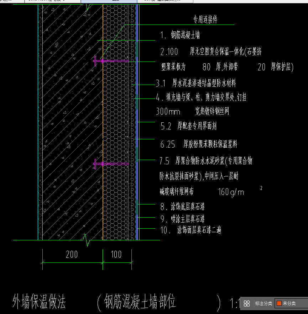Select the '3.1 厚水泥基渗透结晶型防水材料' note
The height and width of the screenshot is (314, 308).
196,83
